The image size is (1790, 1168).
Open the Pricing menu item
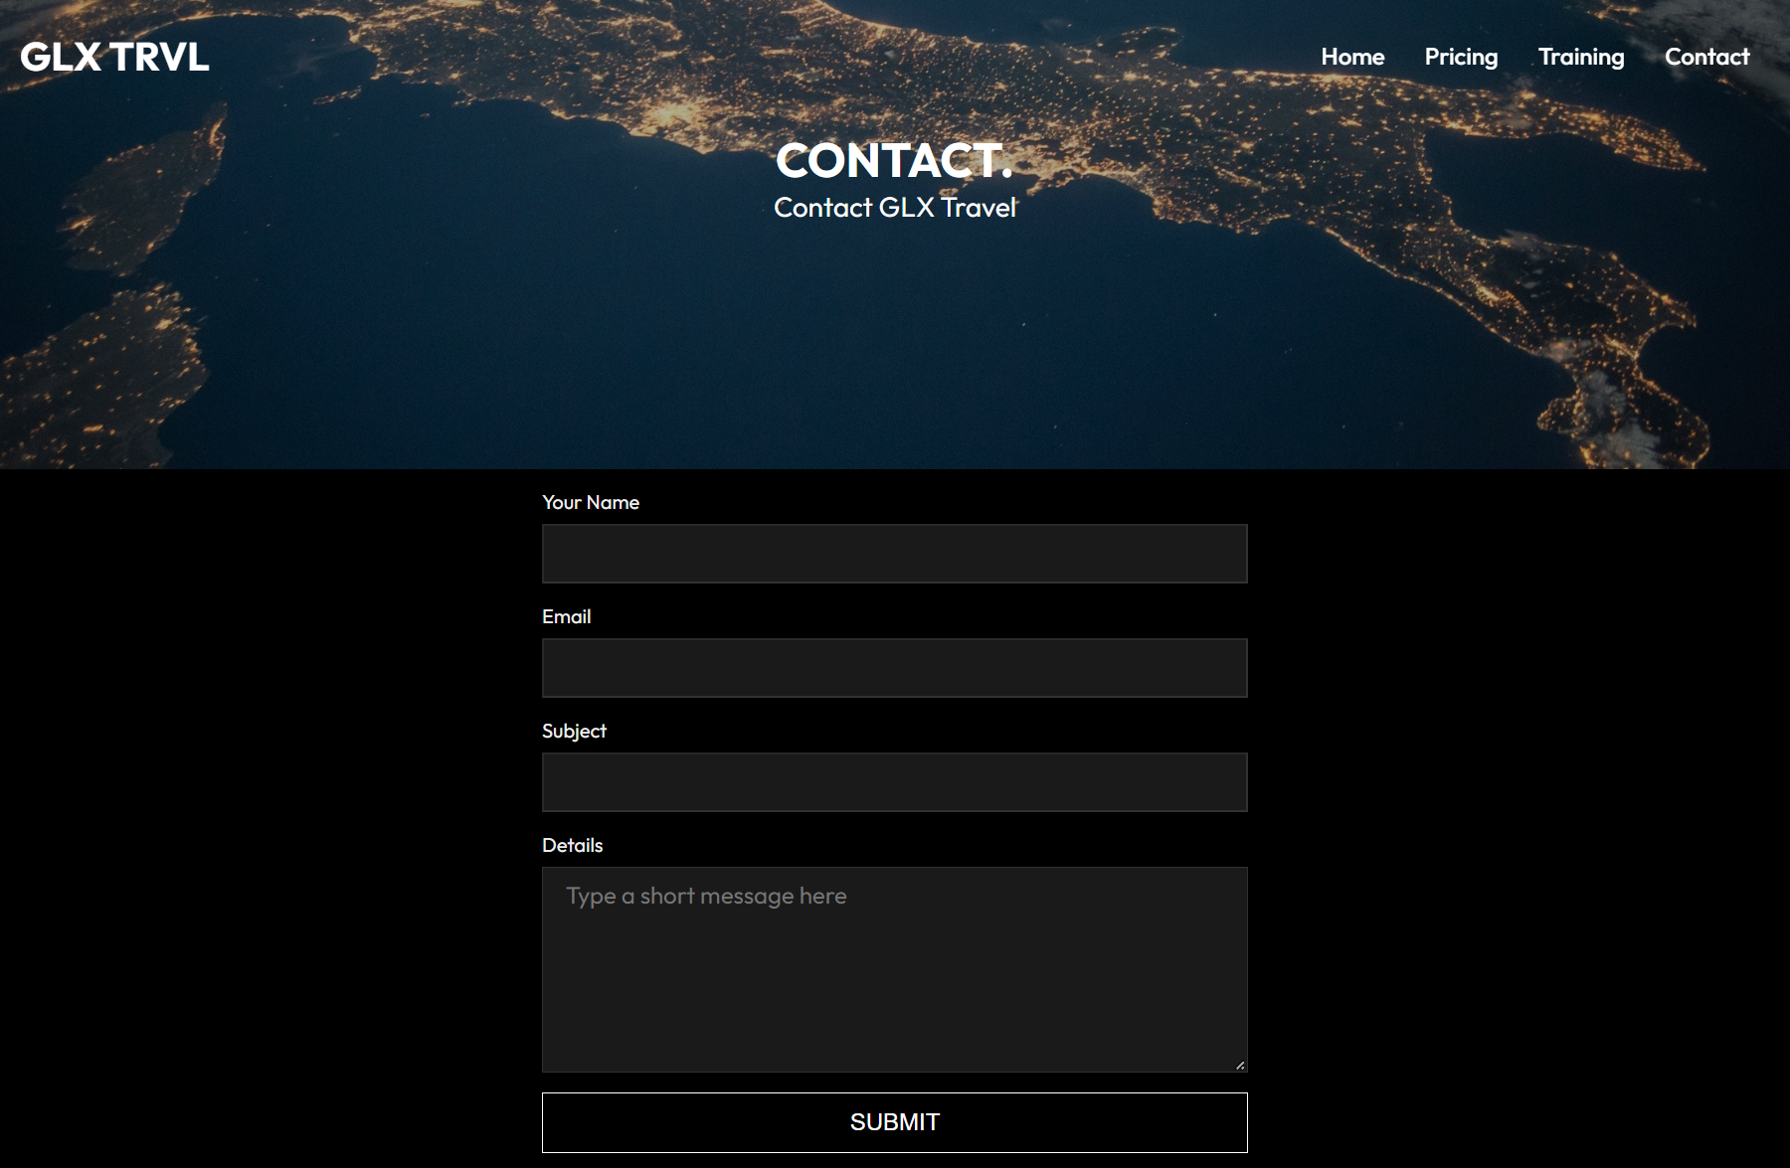(1461, 57)
